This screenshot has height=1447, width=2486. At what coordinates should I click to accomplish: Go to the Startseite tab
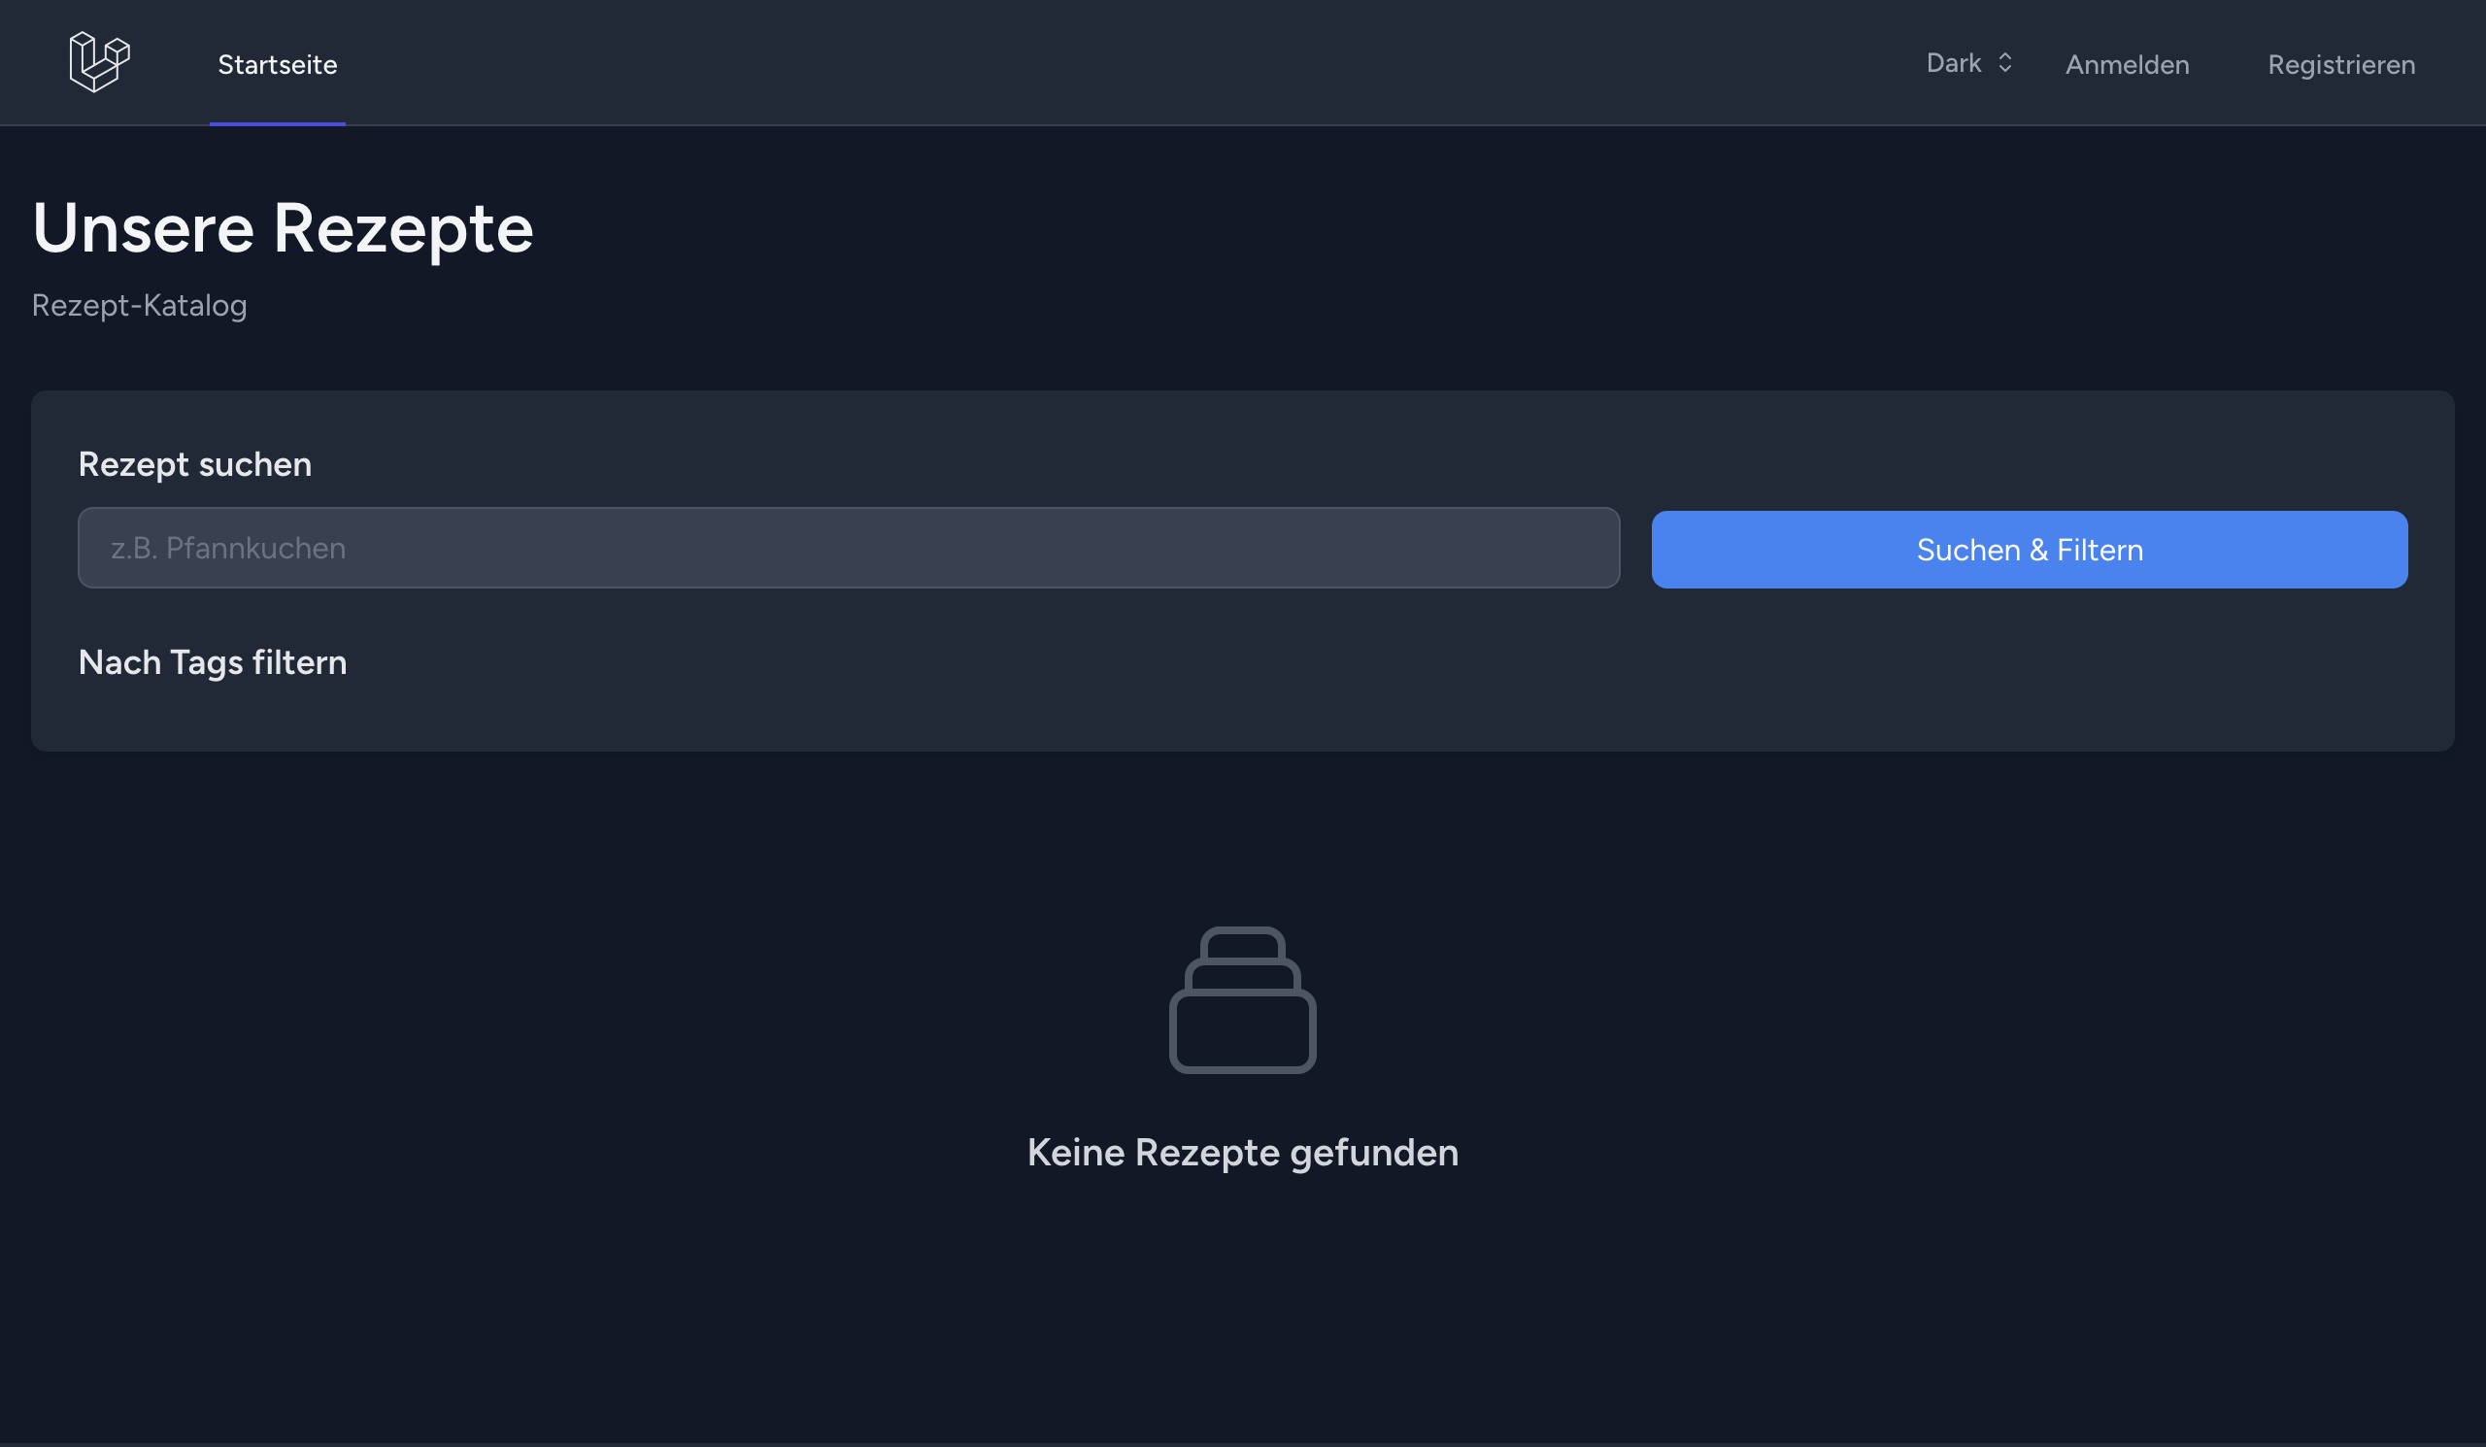coord(277,65)
